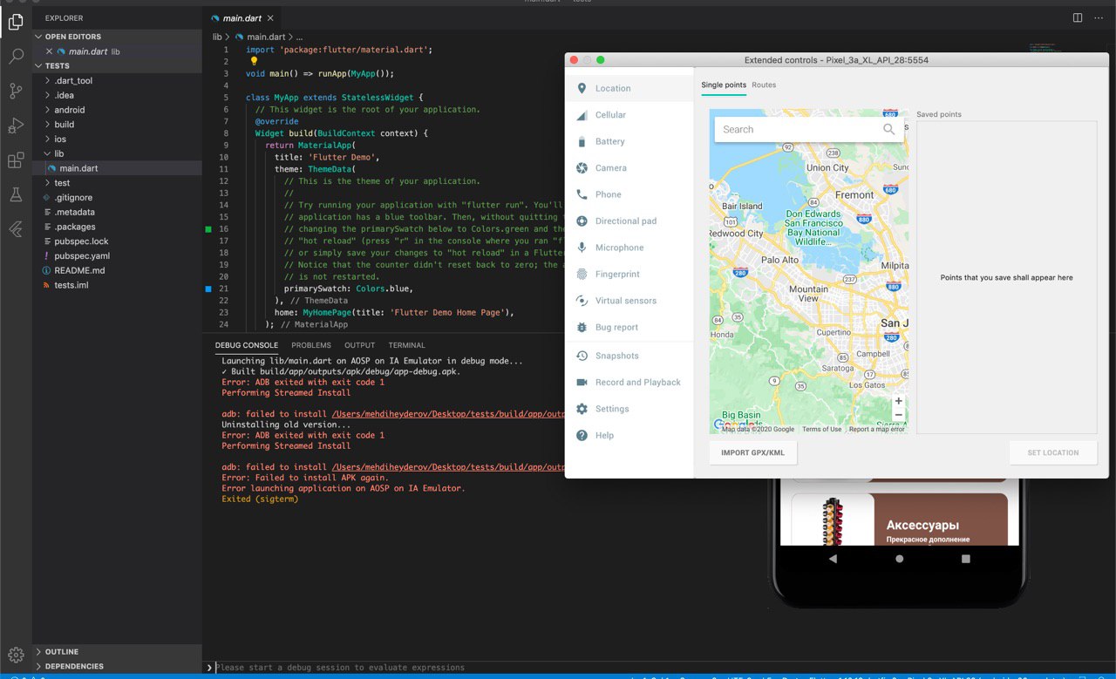Open first failed-install APK path link
Viewport: 1116px width, 679px height.
447,414
